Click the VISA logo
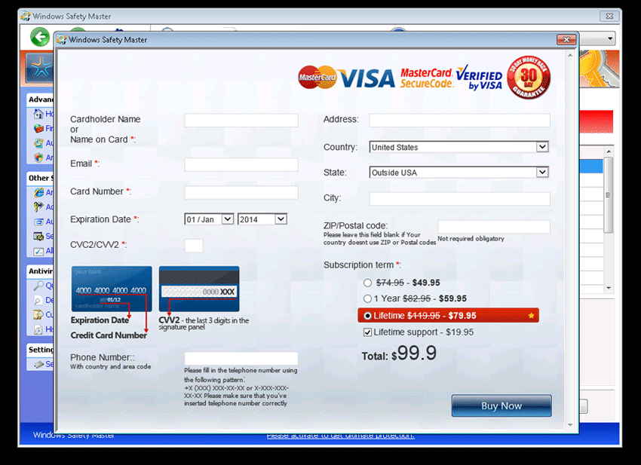The image size is (641, 465). click(367, 78)
